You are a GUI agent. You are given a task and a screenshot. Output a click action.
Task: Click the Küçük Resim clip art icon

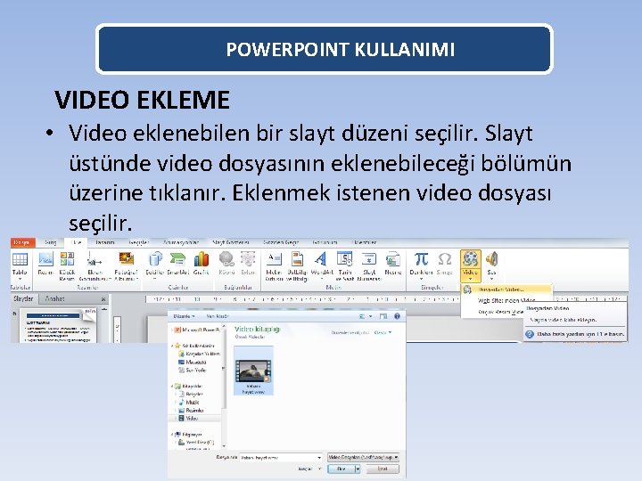(67, 259)
